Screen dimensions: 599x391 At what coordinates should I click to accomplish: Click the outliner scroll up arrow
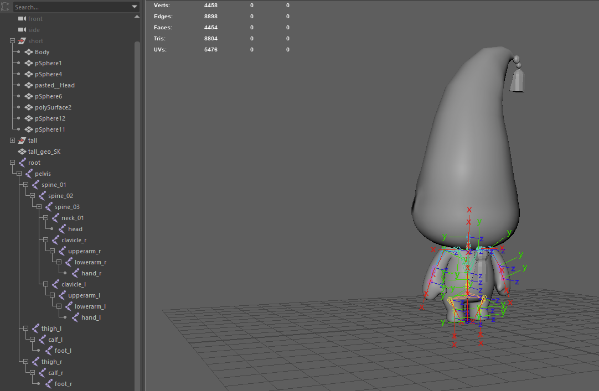(137, 17)
